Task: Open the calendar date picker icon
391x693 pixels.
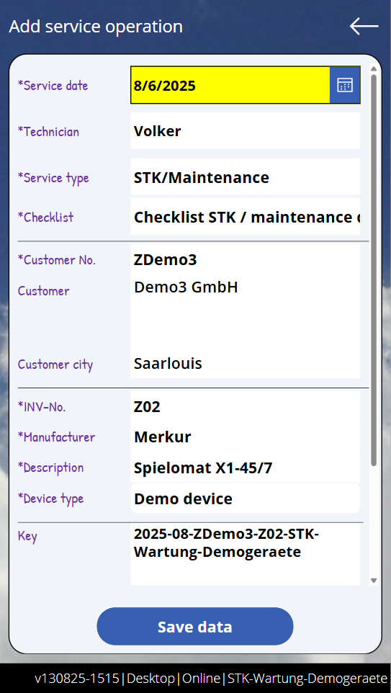Action: click(345, 85)
